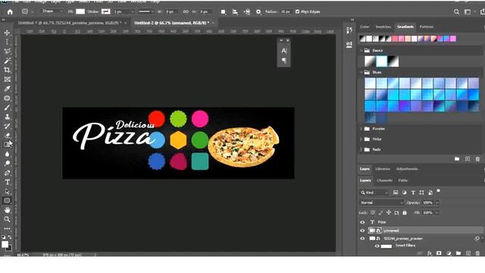Select the Blur tool
Screen dimensions: 485x273
tap(7, 154)
